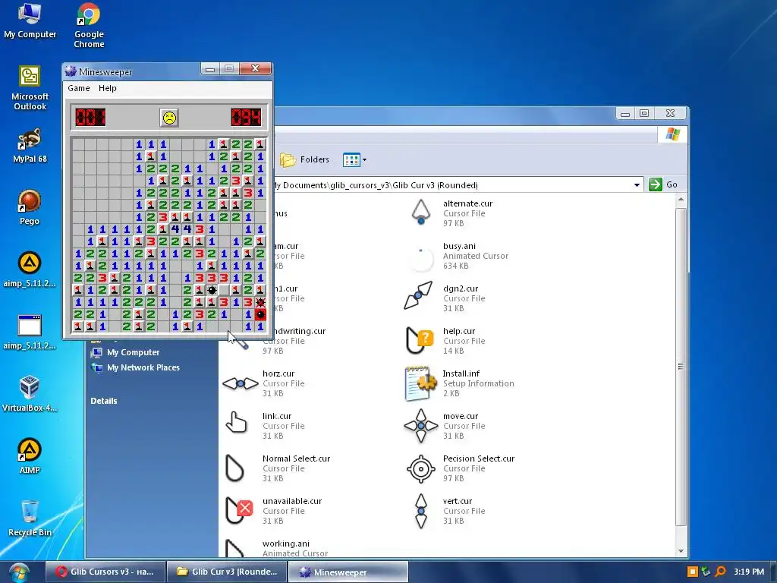
Task: Click the Minesweeper timer display
Action: coord(247,118)
